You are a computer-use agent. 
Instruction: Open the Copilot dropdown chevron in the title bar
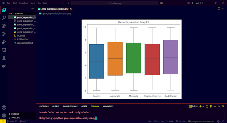[164, 3]
